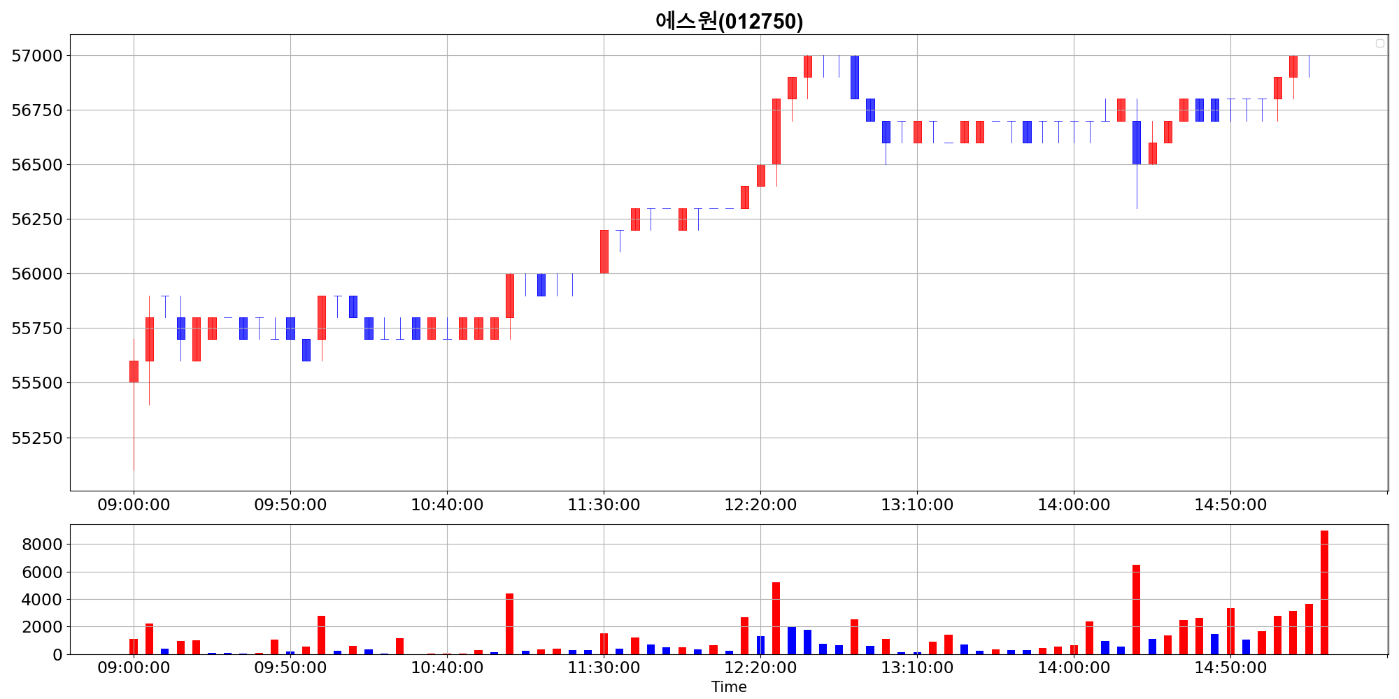Select the 2000 volume axis label
Viewport: 1399px width, 699px height.
pyautogui.click(x=42, y=627)
